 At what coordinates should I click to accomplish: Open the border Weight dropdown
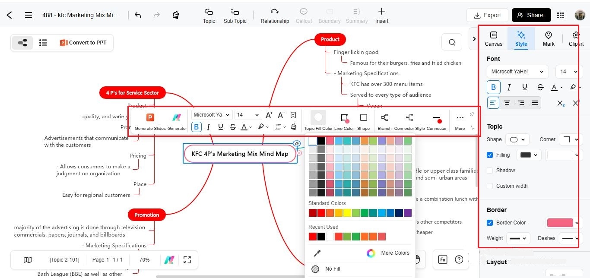518,238
